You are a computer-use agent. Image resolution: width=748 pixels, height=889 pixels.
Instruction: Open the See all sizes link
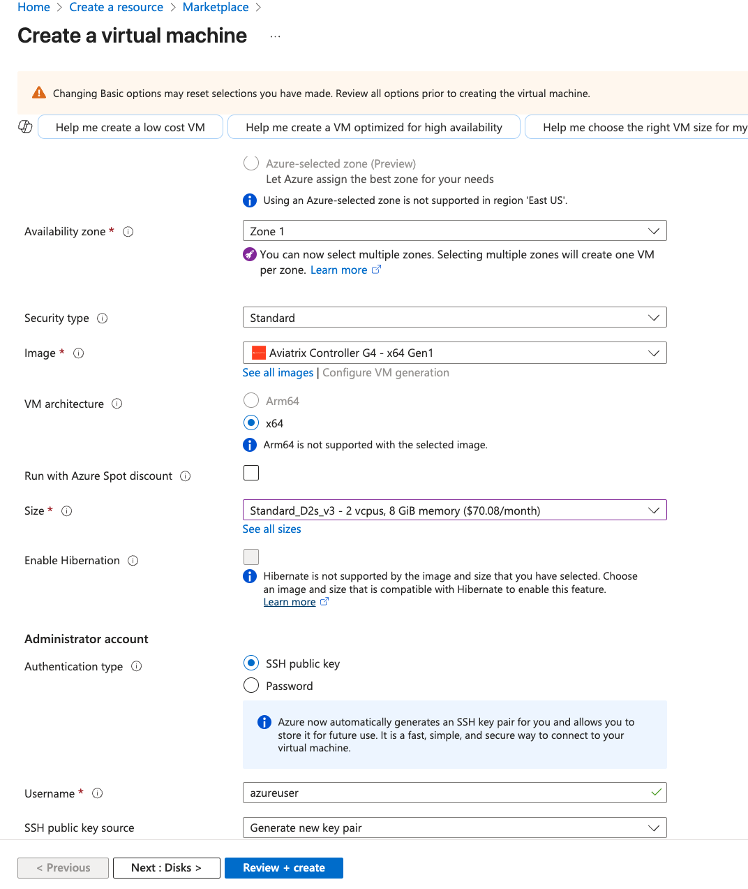coord(271,529)
